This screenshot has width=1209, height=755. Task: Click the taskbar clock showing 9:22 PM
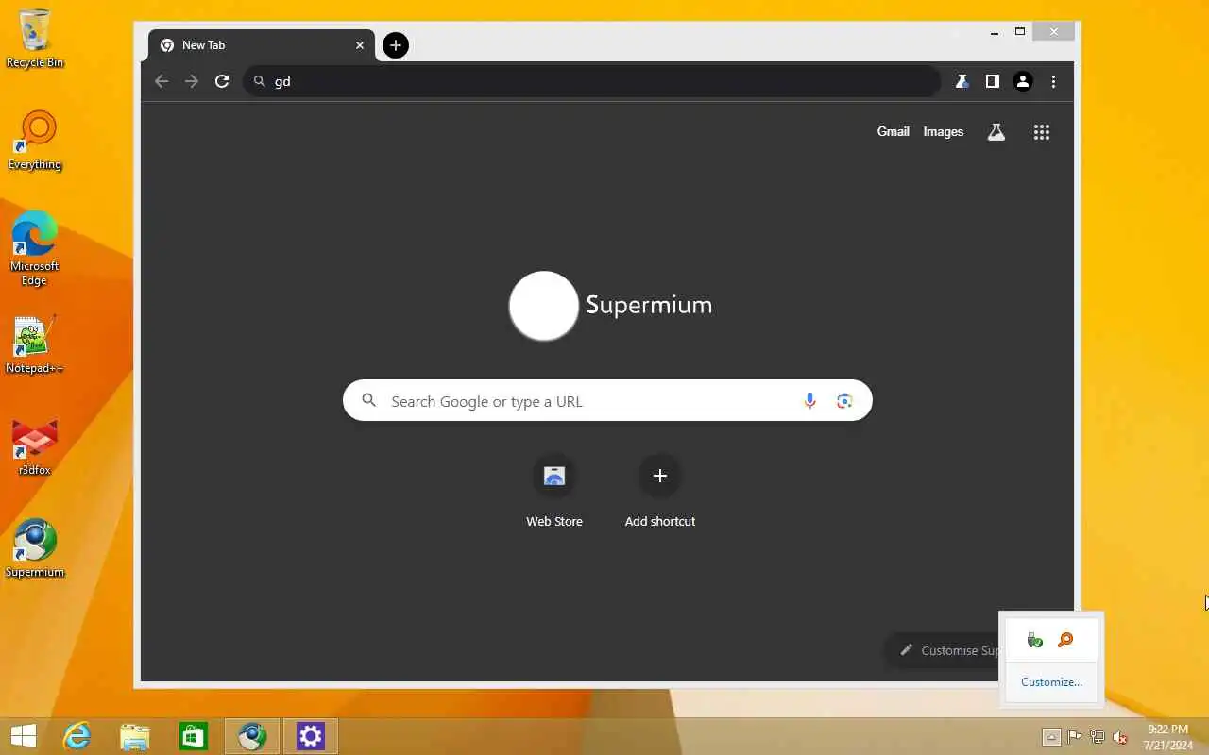pos(1167,737)
